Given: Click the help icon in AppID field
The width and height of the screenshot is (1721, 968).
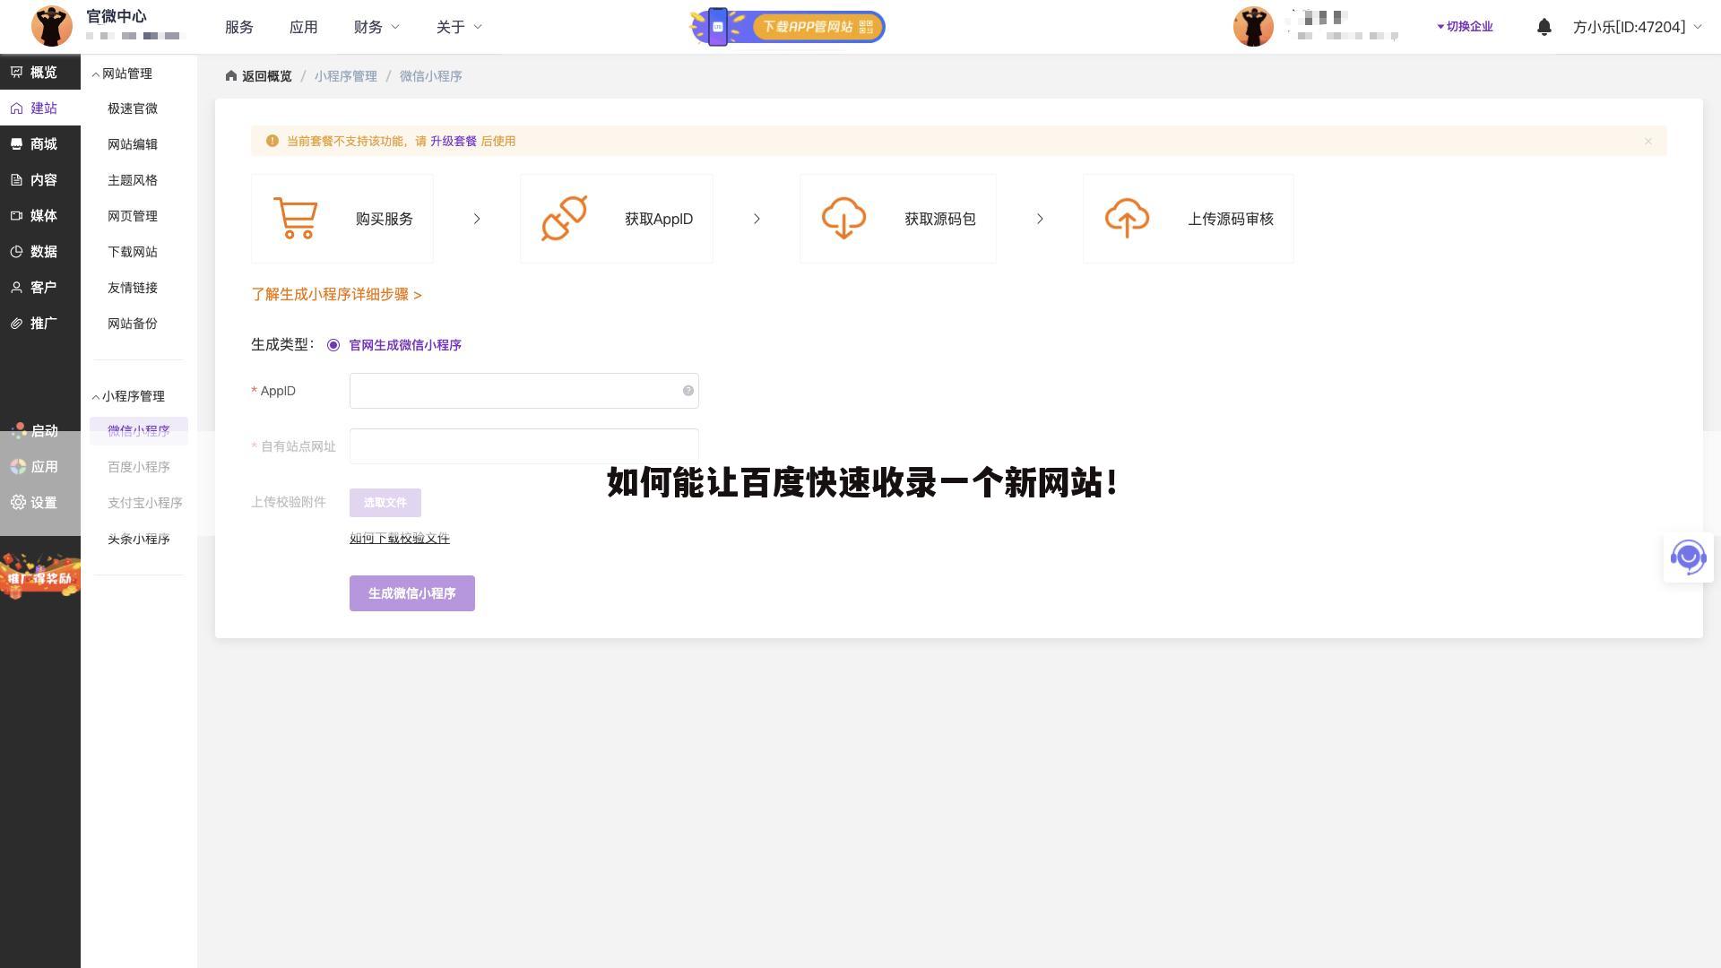Looking at the screenshot, I should tap(688, 390).
